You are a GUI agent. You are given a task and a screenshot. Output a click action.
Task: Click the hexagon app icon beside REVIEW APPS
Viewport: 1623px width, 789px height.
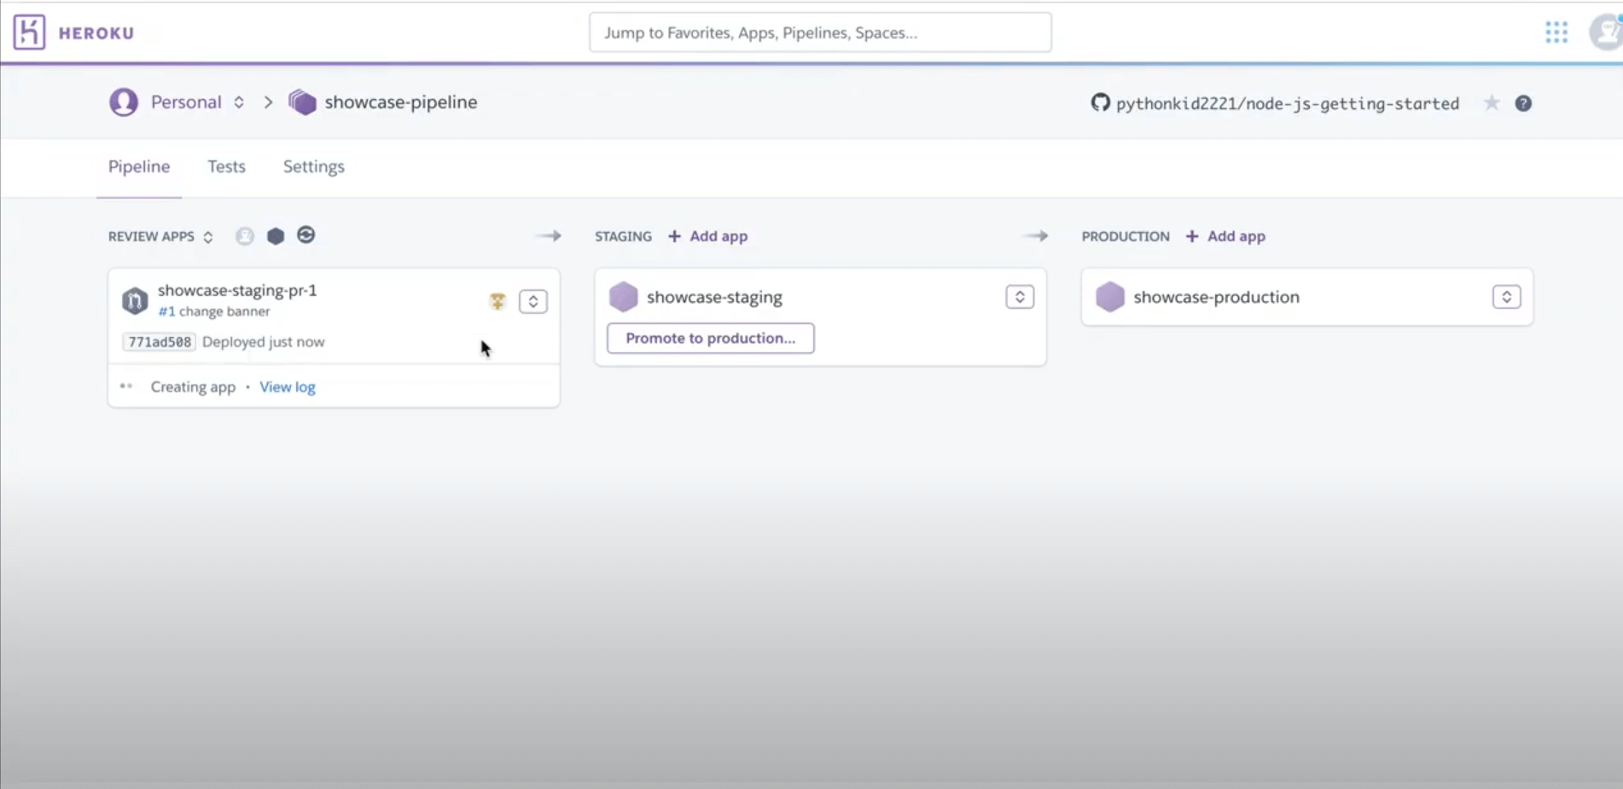point(275,235)
